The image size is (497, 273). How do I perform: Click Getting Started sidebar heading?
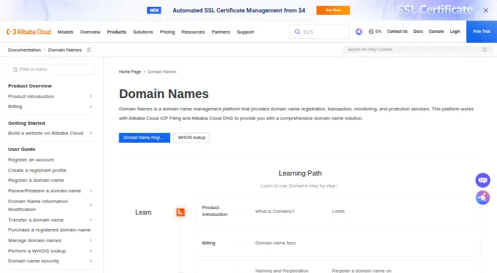[27, 123]
